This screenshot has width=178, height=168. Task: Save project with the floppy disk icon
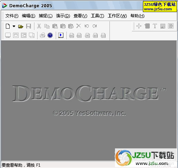click(29, 26)
